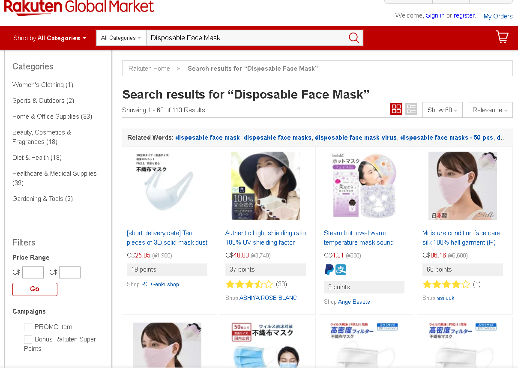Open Shop by All Categories menu
The width and height of the screenshot is (518, 368).
pyautogui.click(x=50, y=38)
